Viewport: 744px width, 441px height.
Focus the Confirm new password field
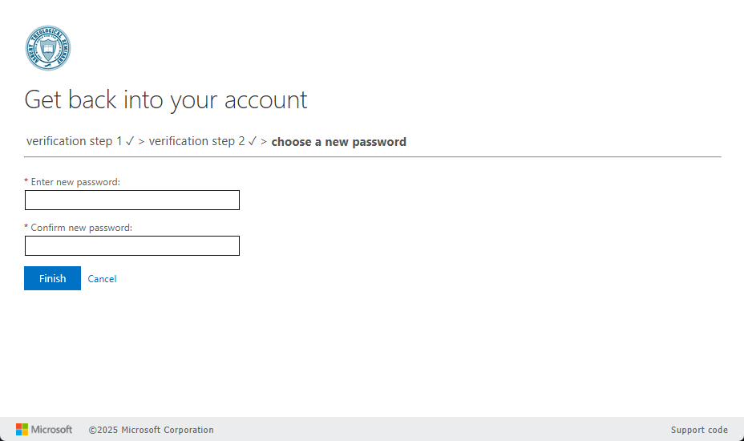point(132,246)
